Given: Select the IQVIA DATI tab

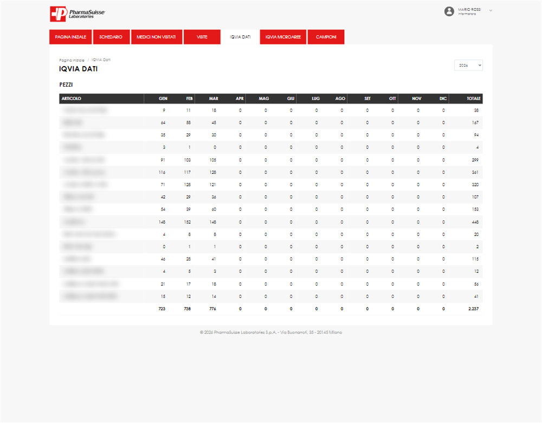Looking at the screenshot, I should click(x=240, y=37).
